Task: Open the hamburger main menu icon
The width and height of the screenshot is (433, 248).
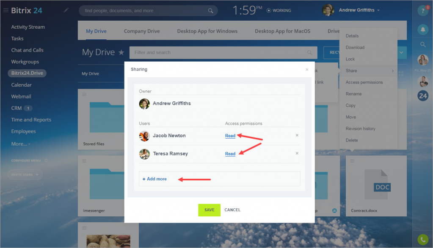Action: click(x=6, y=11)
